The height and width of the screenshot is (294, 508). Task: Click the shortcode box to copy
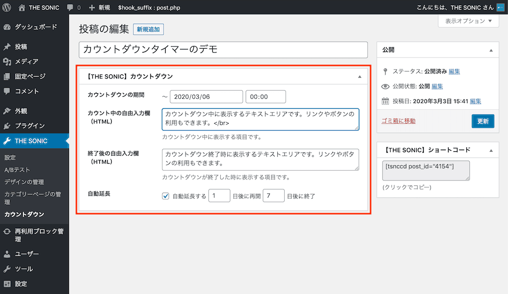tap(426, 171)
